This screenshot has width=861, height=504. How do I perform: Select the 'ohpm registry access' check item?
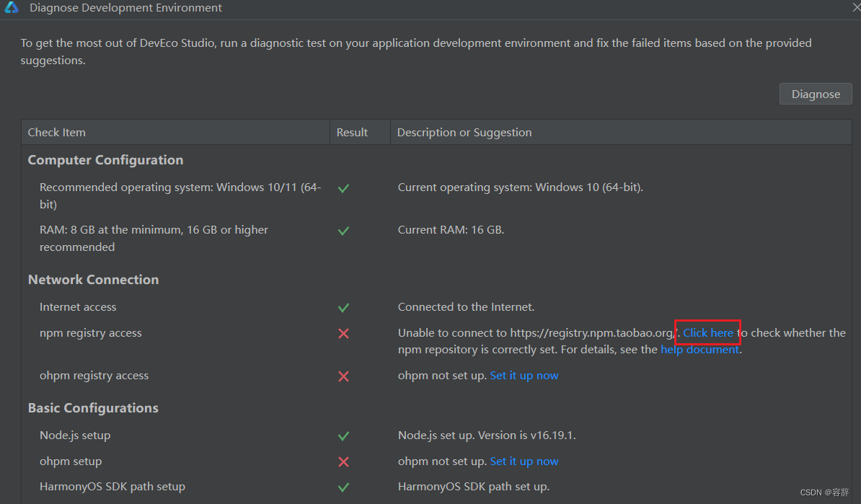[94, 376]
